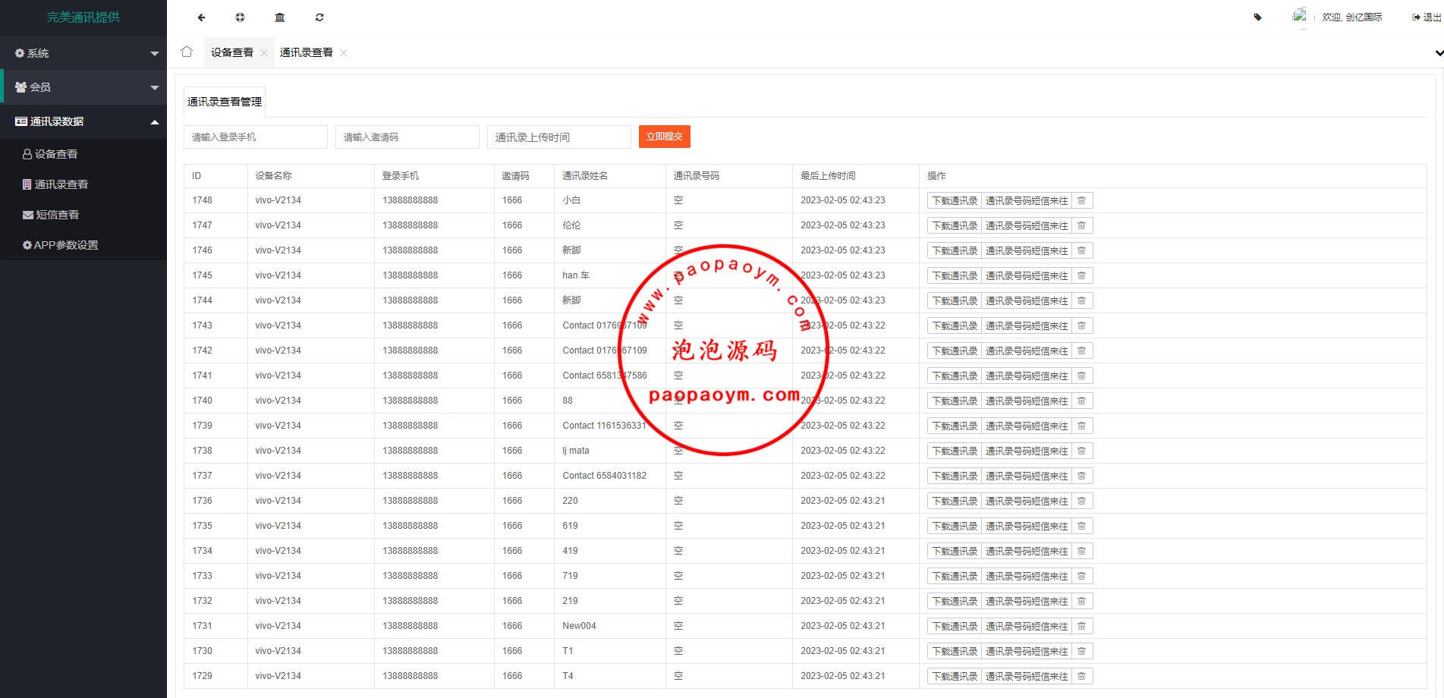
Task: Expand the 会员 sidebar menu
Action: [x=83, y=87]
